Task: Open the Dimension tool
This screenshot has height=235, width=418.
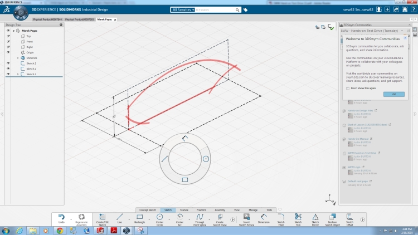Action: pos(263,218)
